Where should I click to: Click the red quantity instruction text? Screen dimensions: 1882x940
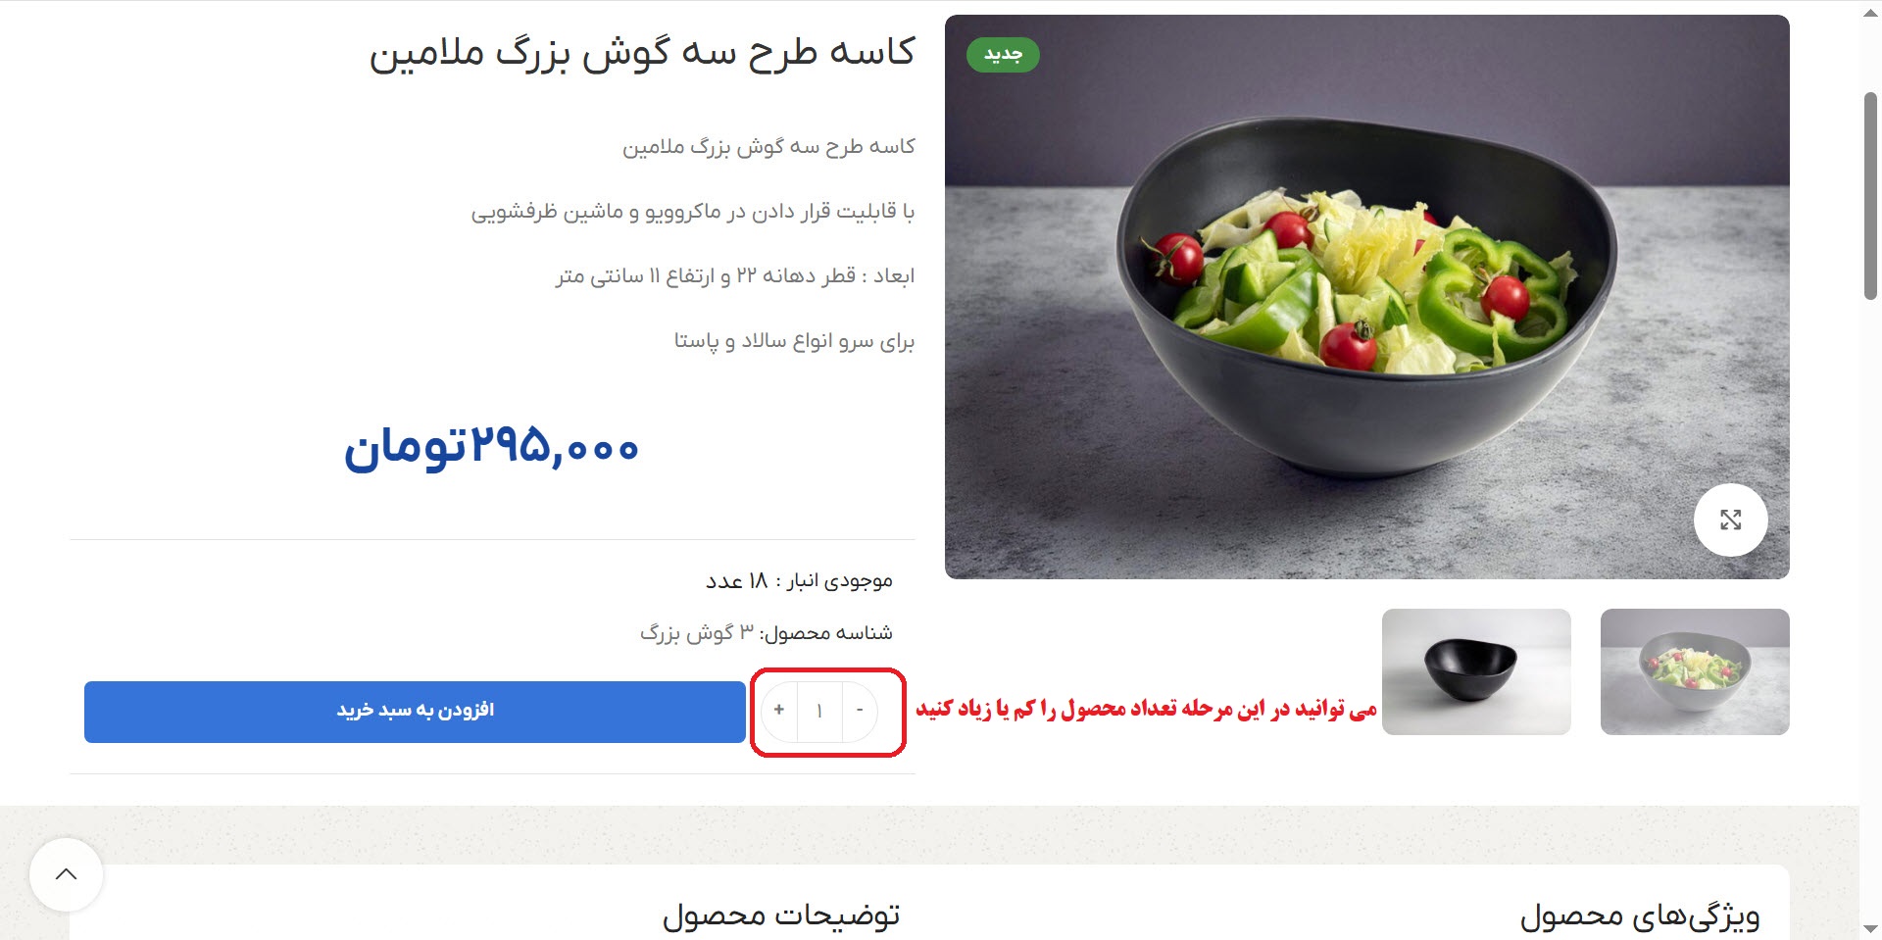tap(1146, 709)
